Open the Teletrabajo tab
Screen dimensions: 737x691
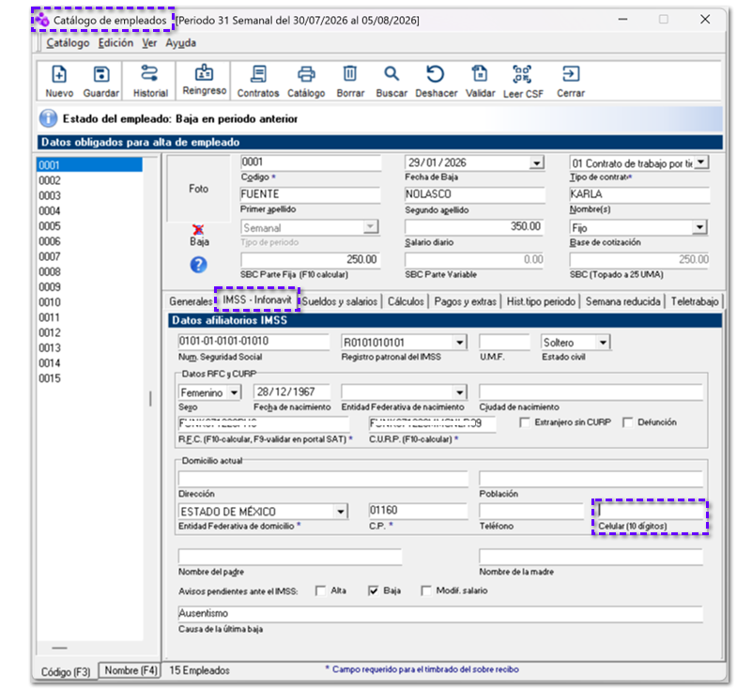pyautogui.click(x=694, y=301)
